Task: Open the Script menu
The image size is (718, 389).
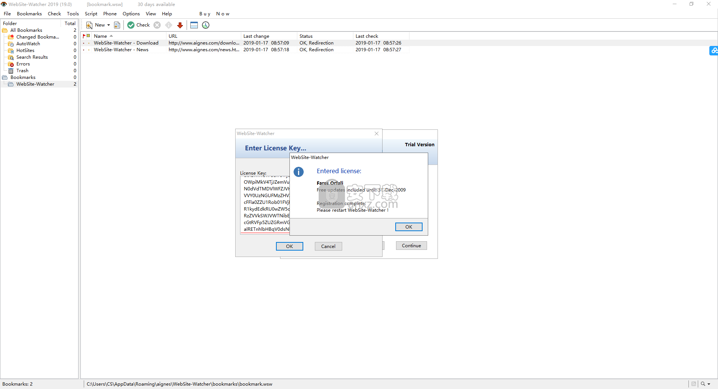Action: 91,14
